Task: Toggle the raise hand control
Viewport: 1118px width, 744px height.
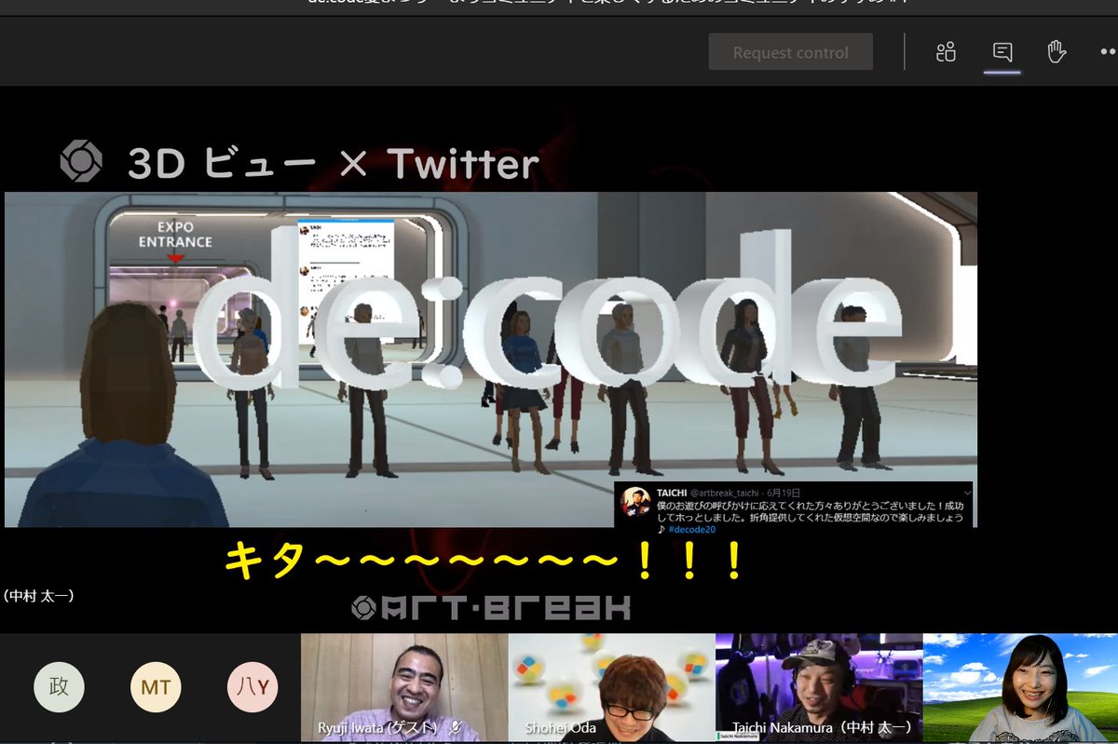Action: coord(1057,53)
